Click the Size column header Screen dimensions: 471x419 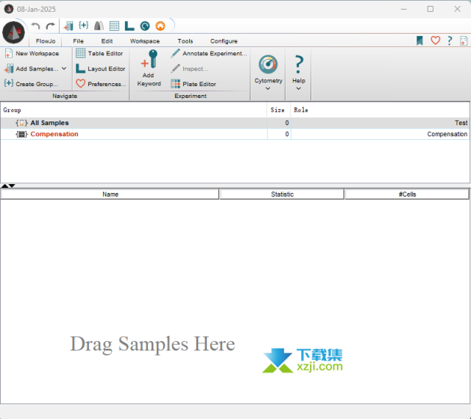[277, 110]
